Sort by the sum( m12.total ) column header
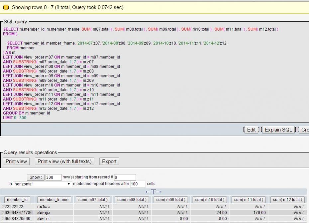 coord(287,200)
